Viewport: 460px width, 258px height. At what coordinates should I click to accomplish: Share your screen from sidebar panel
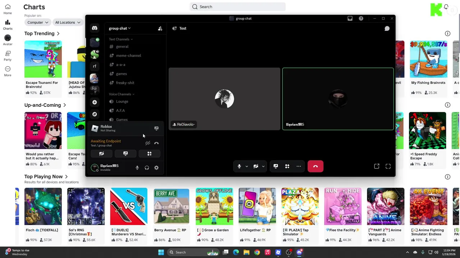[125, 154]
